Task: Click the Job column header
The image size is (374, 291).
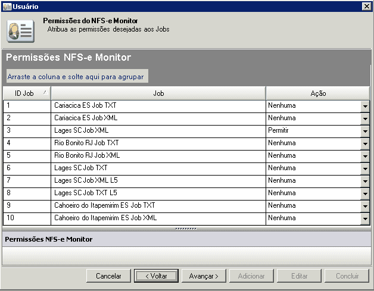Action: click(158, 93)
